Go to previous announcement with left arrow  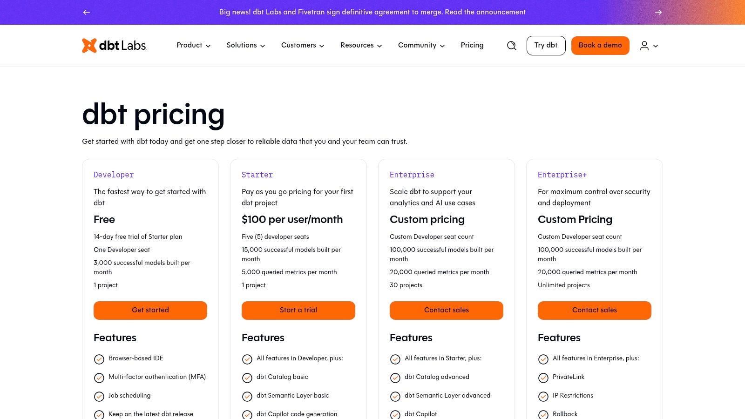pyautogui.click(x=87, y=12)
